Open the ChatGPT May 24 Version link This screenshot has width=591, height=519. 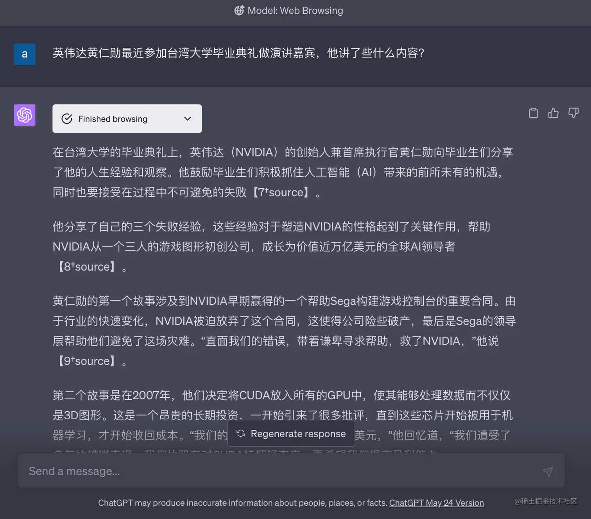click(x=436, y=503)
